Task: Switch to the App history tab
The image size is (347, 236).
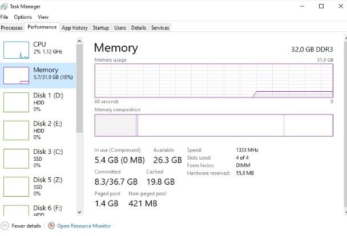Action: pyautogui.click(x=75, y=27)
